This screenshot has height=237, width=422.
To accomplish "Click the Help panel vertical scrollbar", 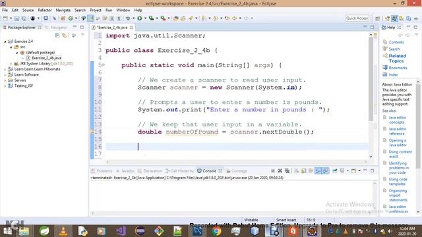I will [418, 126].
